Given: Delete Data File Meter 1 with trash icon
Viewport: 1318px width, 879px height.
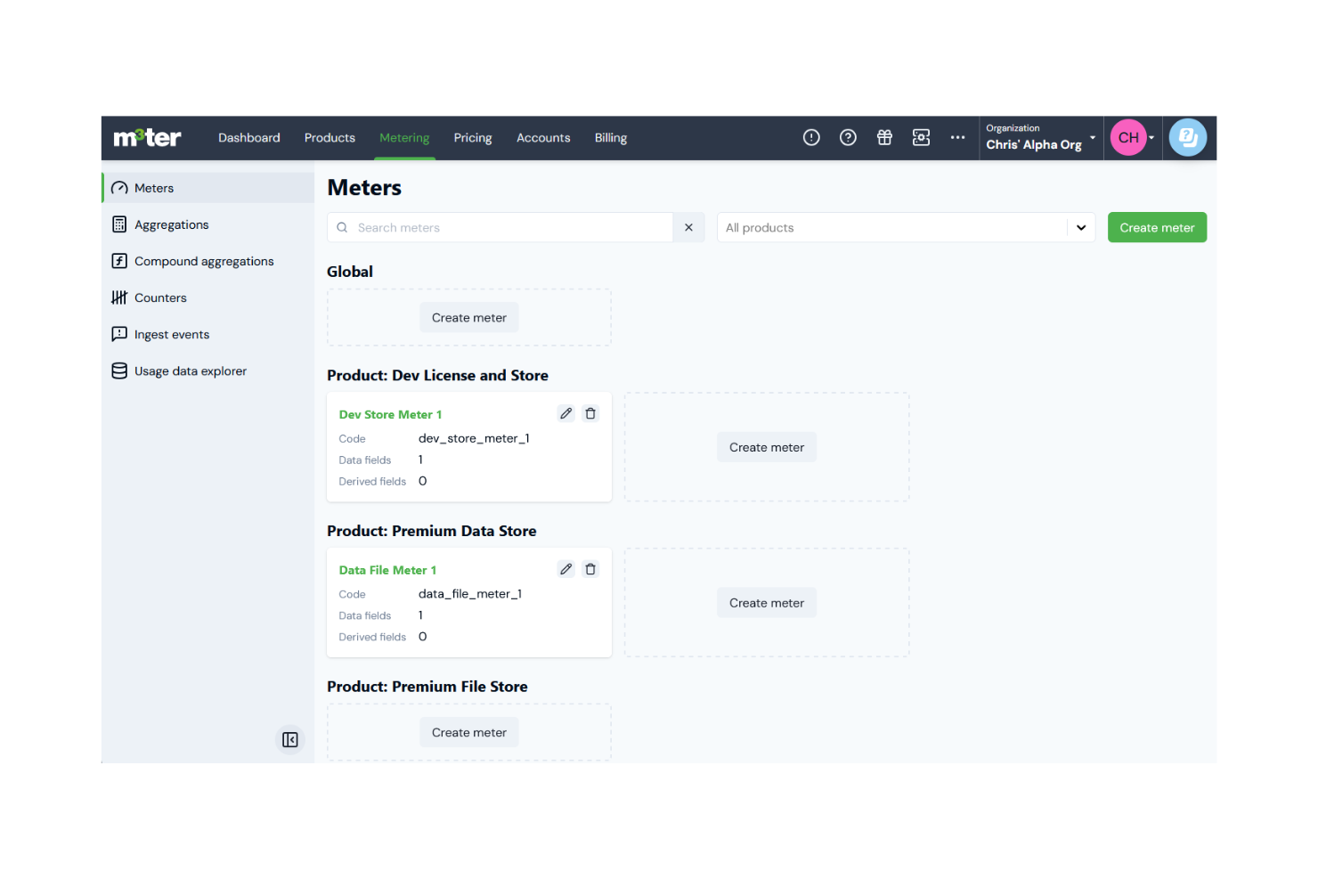Looking at the screenshot, I should click(590, 569).
